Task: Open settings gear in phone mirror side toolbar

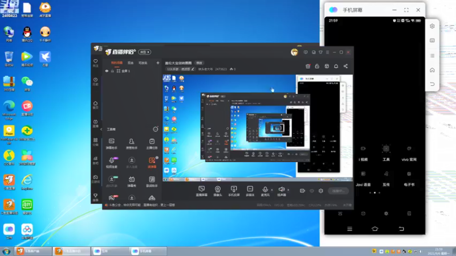Action: (432, 26)
